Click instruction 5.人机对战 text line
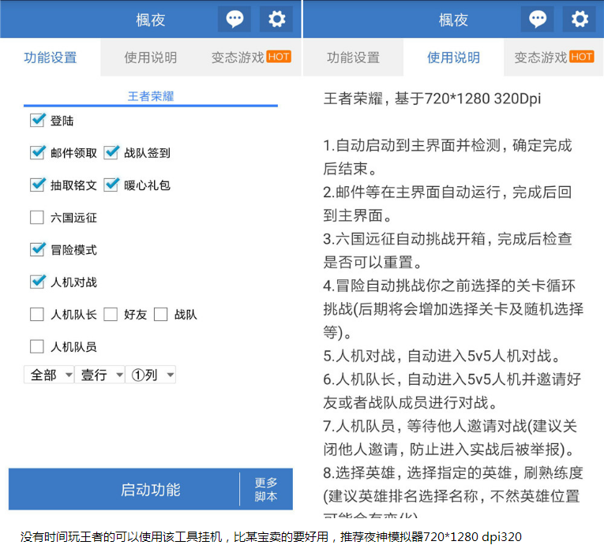This screenshot has width=604, height=545. click(x=442, y=356)
